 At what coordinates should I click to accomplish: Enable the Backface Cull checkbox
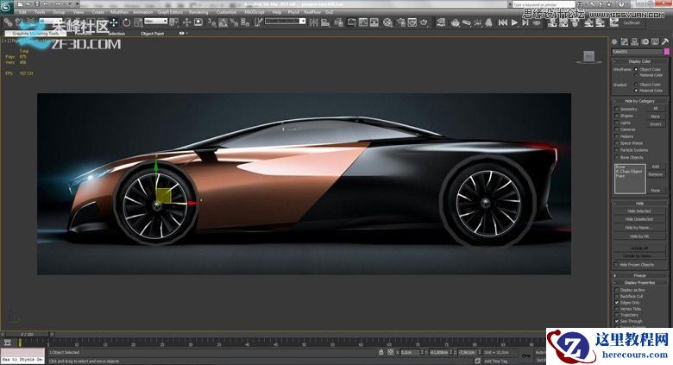point(617,296)
